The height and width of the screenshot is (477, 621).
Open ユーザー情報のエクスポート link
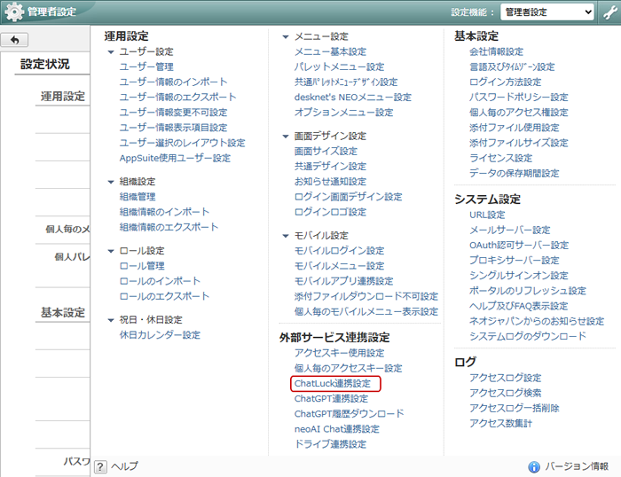pos(177,97)
